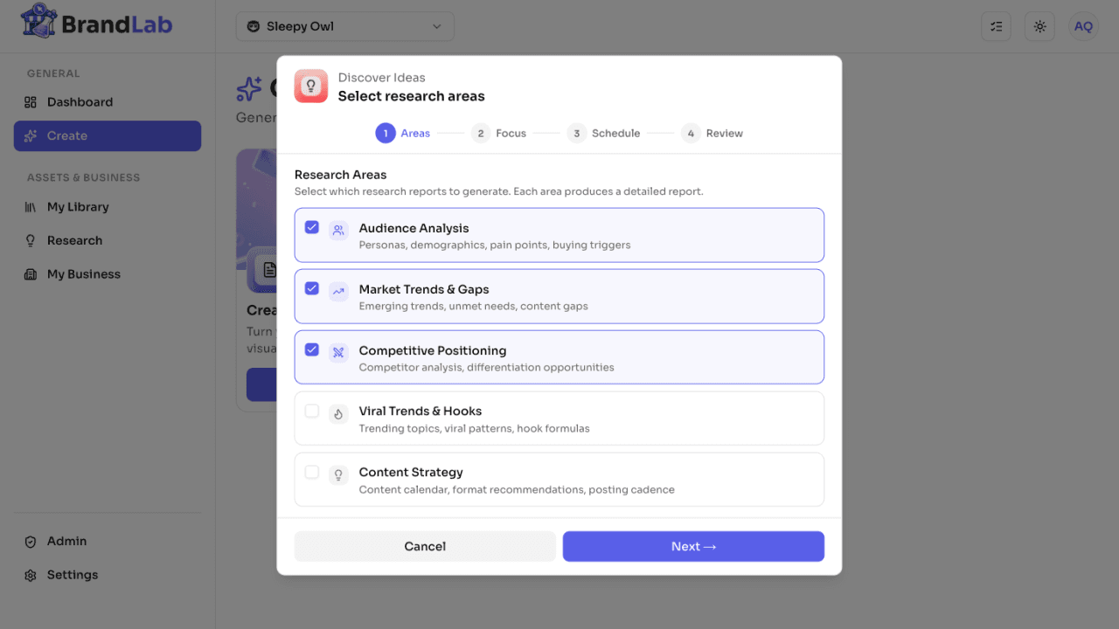This screenshot has width=1119, height=629.
Task: Click the Dashboard grid icon in sidebar
Action: (x=31, y=102)
